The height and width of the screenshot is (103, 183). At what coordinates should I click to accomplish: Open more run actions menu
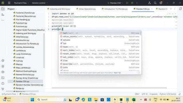tap(137, 3)
